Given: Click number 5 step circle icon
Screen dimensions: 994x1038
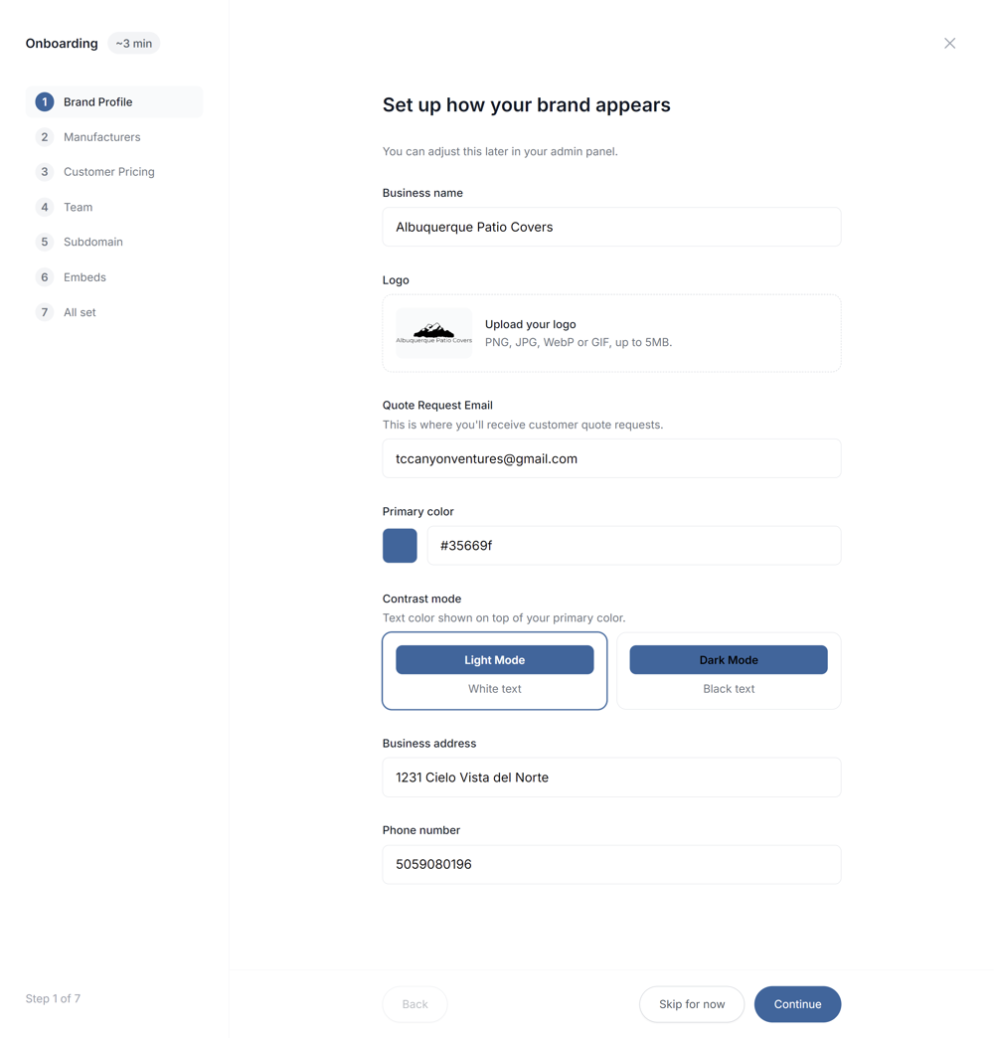Looking at the screenshot, I should coord(45,243).
